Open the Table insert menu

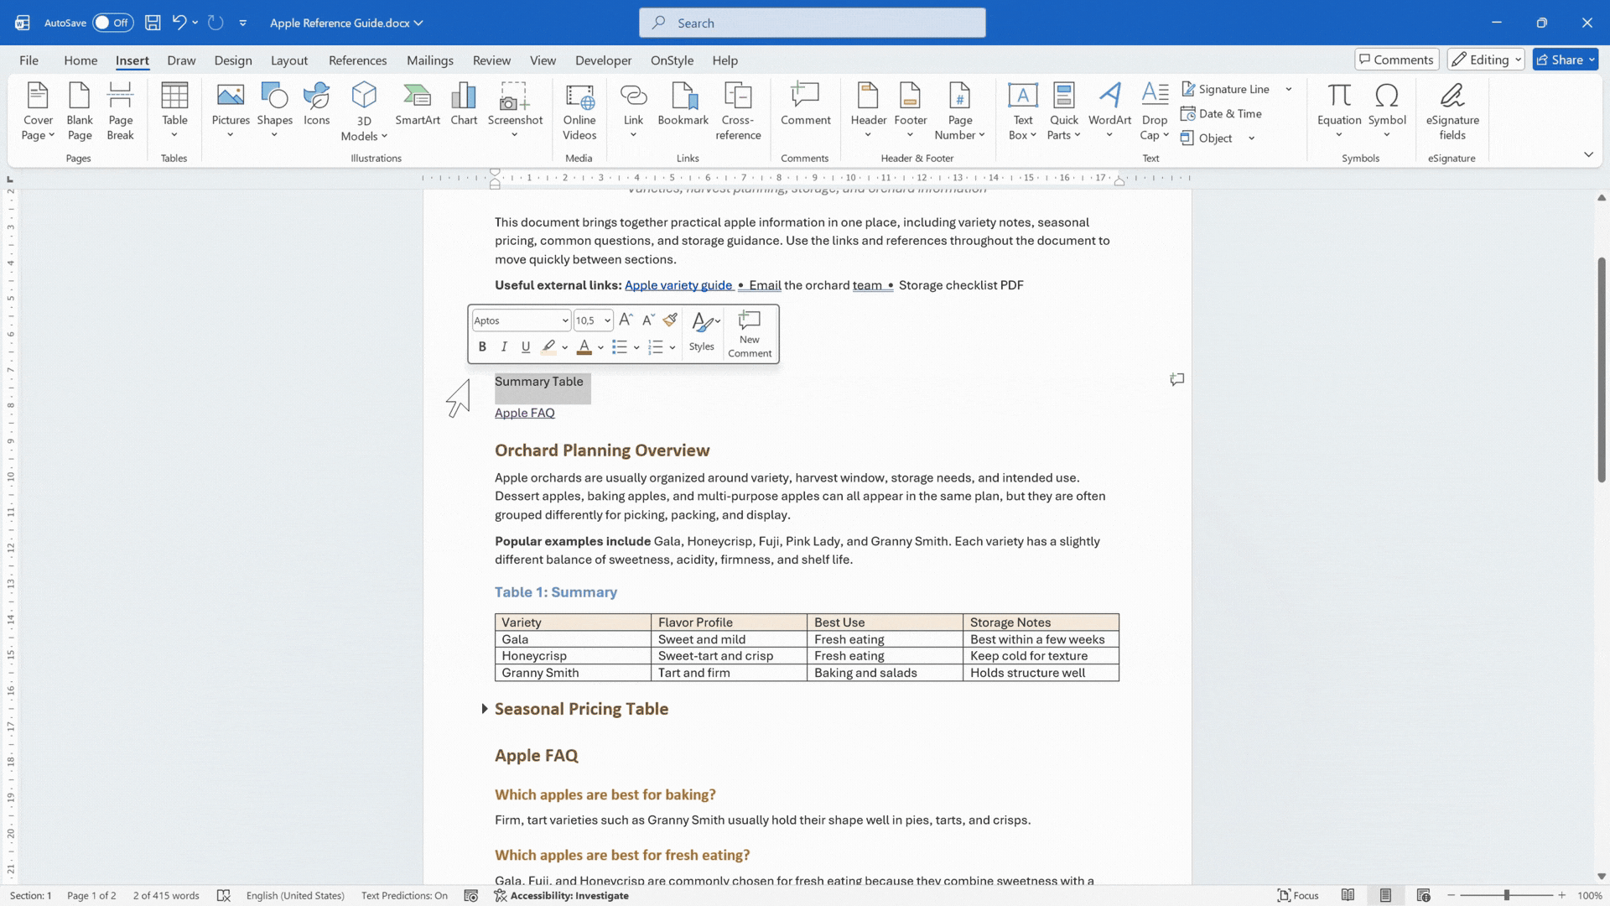174,111
